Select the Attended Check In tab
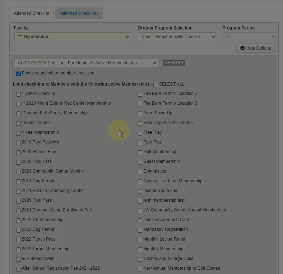This screenshot has height=274, width=283. coord(32,13)
